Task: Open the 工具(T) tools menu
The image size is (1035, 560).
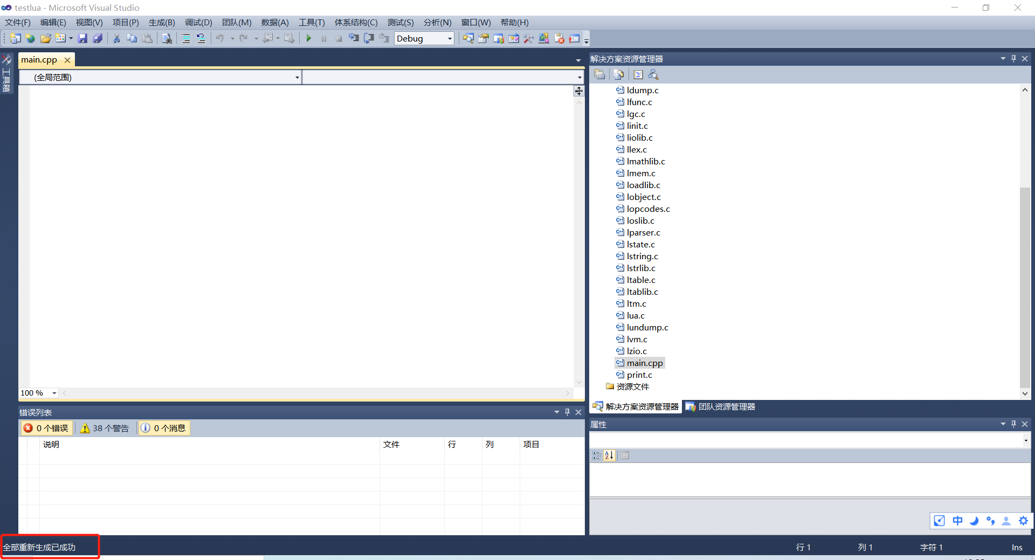Action: (312, 23)
